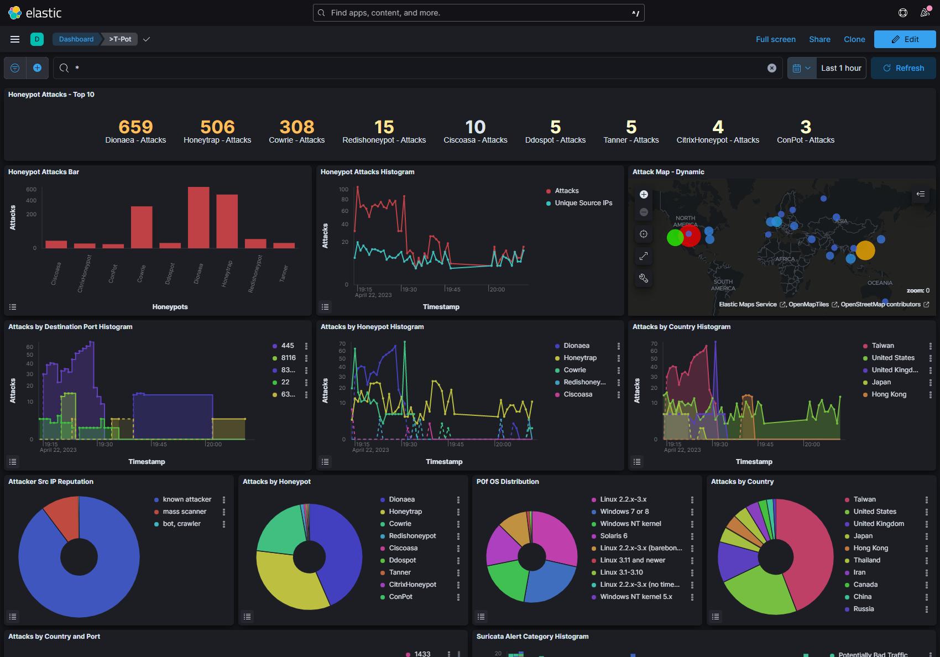Open options menu for Windows 7 or 8

(692, 512)
